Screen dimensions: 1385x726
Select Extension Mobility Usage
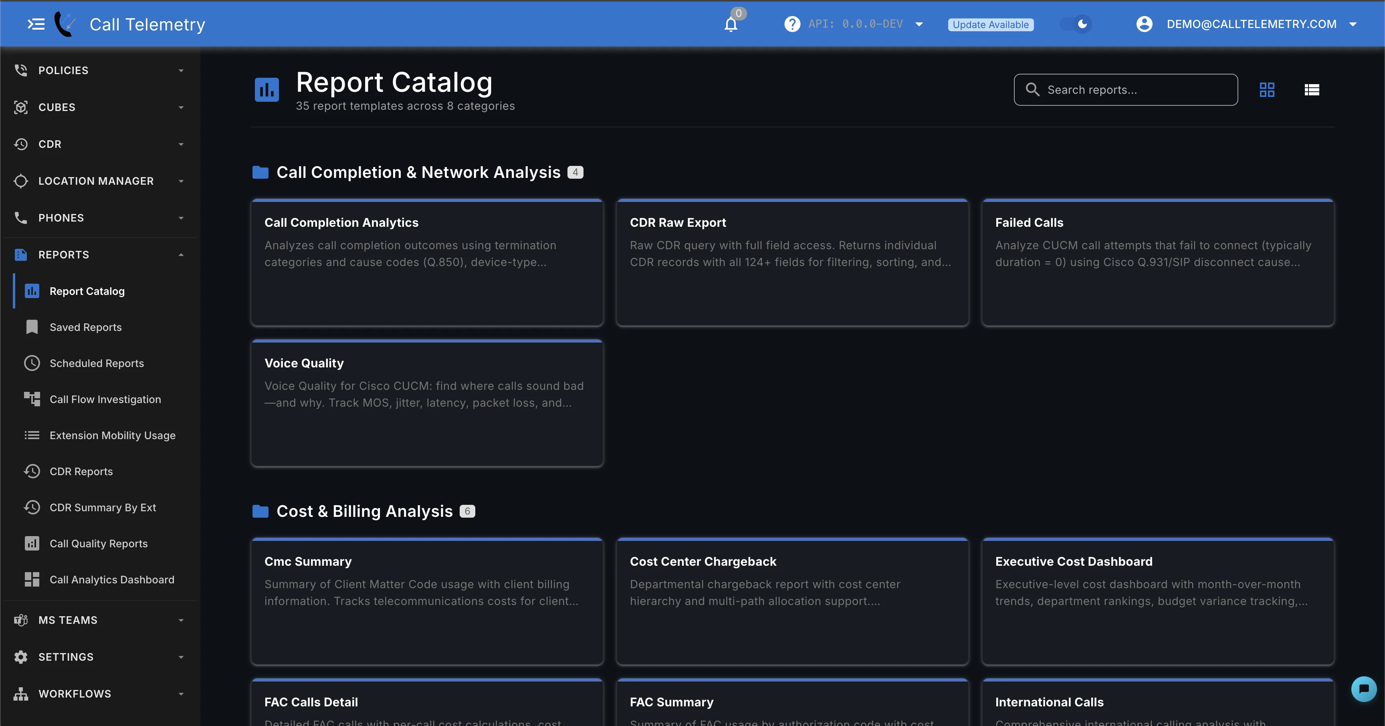[105, 435]
